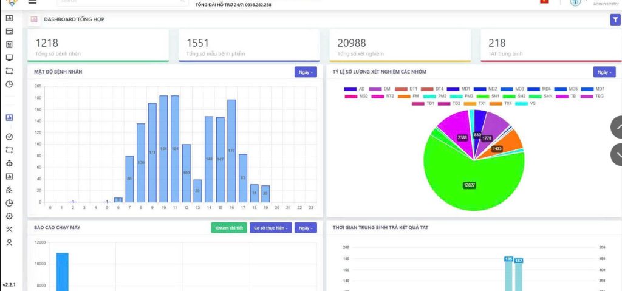This screenshot has width=622, height=291.
Task: Click the checkmark circle icon in sidebar
Action: tap(9, 137)
